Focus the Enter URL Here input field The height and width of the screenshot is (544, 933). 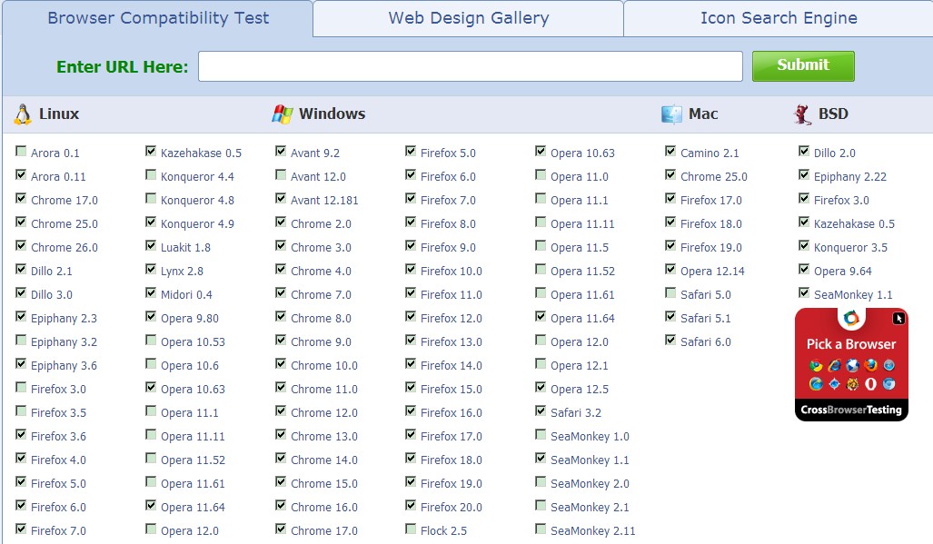pyautogui.click(x=470, y=66)
